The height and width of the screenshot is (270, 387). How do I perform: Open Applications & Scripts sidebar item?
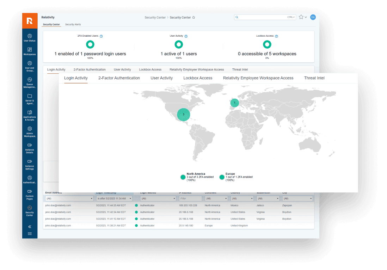point(30,116)
